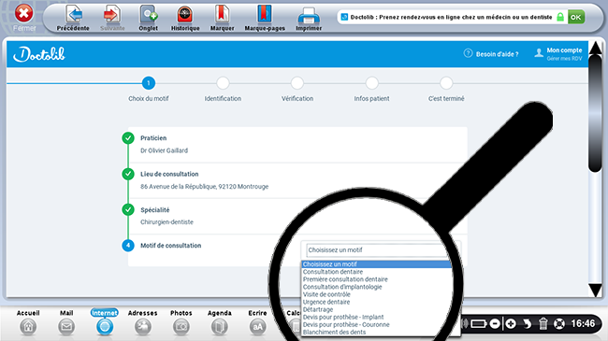This screenshot has width=608, height=341.
Task: Click the green OK button
Action: point(576,17)
